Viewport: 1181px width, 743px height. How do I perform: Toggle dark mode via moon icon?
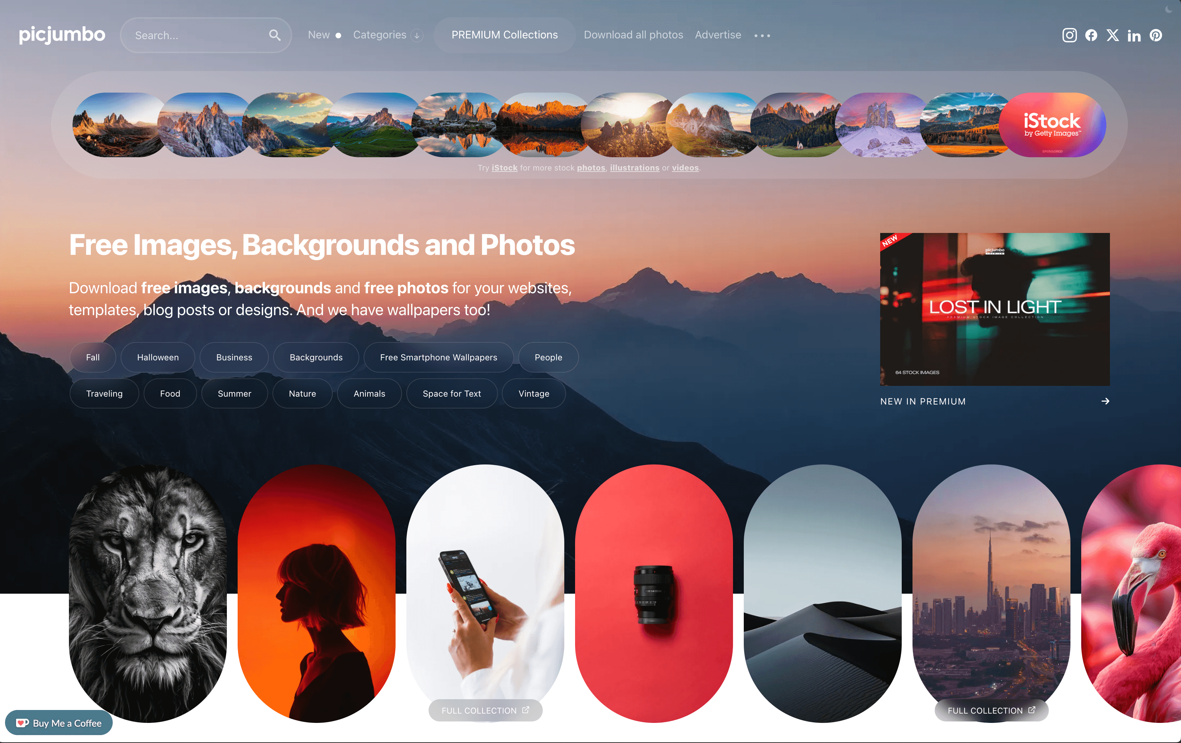click(1169, 9)
